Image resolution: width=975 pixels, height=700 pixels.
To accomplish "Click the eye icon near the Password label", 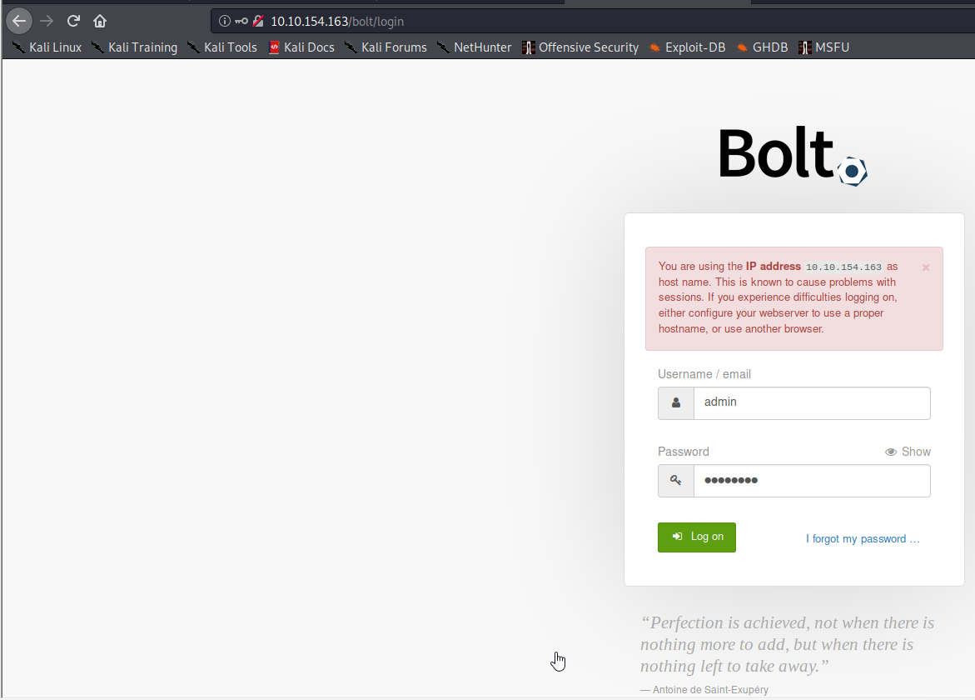I will [890, 451].
